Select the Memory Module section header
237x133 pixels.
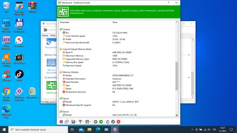click(x=70, y=72)
